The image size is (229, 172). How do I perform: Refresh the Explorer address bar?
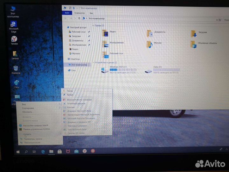click(x=220, y=20)
